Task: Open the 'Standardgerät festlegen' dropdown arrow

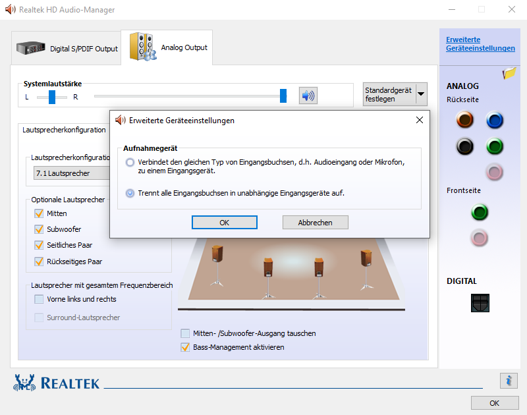Action: click(x=420, y=94)
